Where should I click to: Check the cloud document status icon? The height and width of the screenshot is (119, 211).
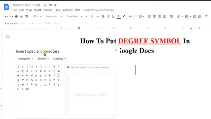[x=56, y=5]
